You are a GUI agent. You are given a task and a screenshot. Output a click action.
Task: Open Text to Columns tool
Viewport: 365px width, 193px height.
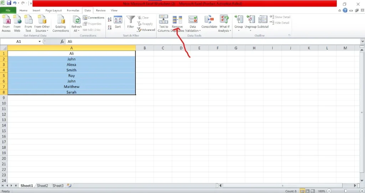[x=164, y=20]
